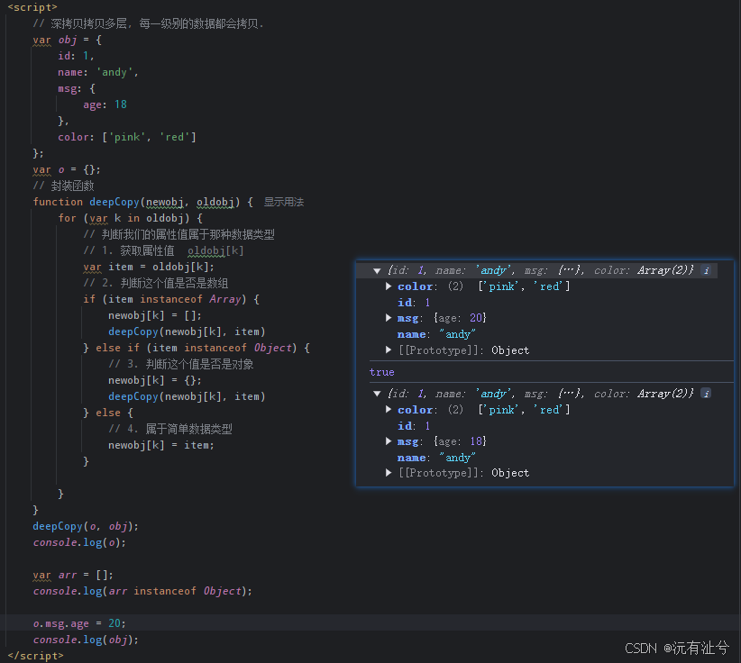Click 'id: 1' in first console object
This screenshot has height=663, width=741.
pos(414,302)
